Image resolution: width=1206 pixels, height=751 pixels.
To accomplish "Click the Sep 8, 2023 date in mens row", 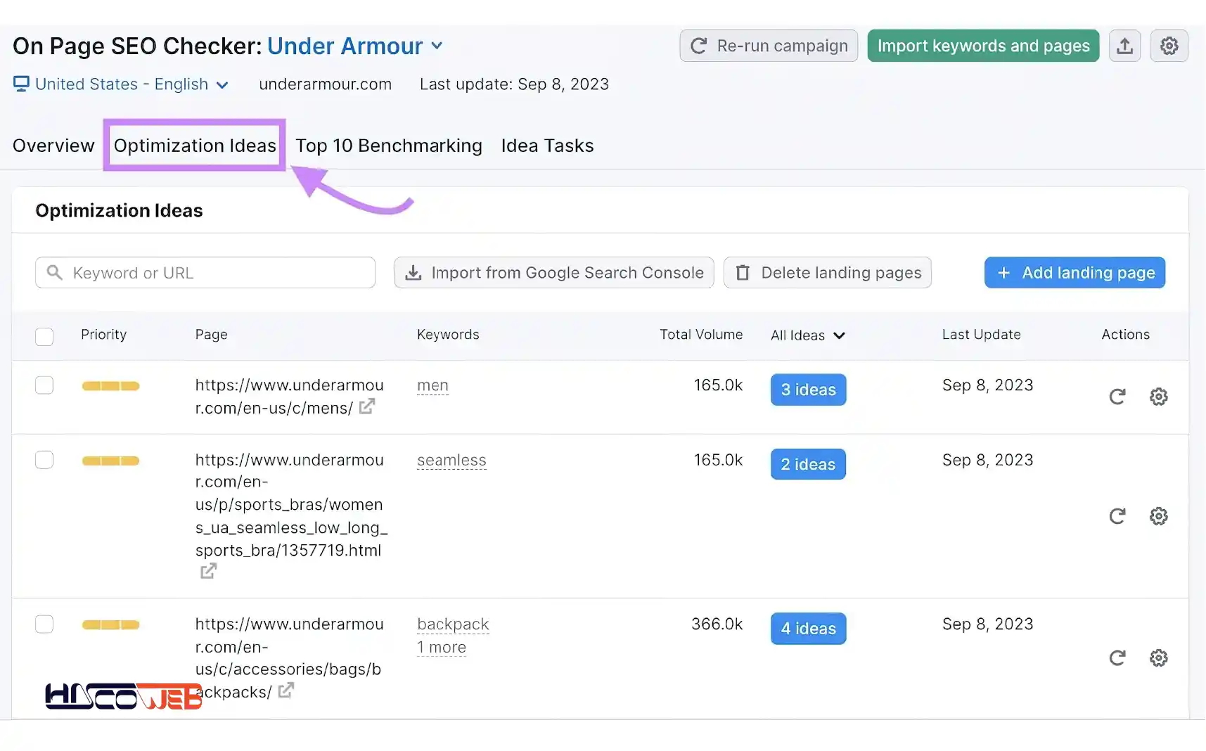I will coord(987,385).
